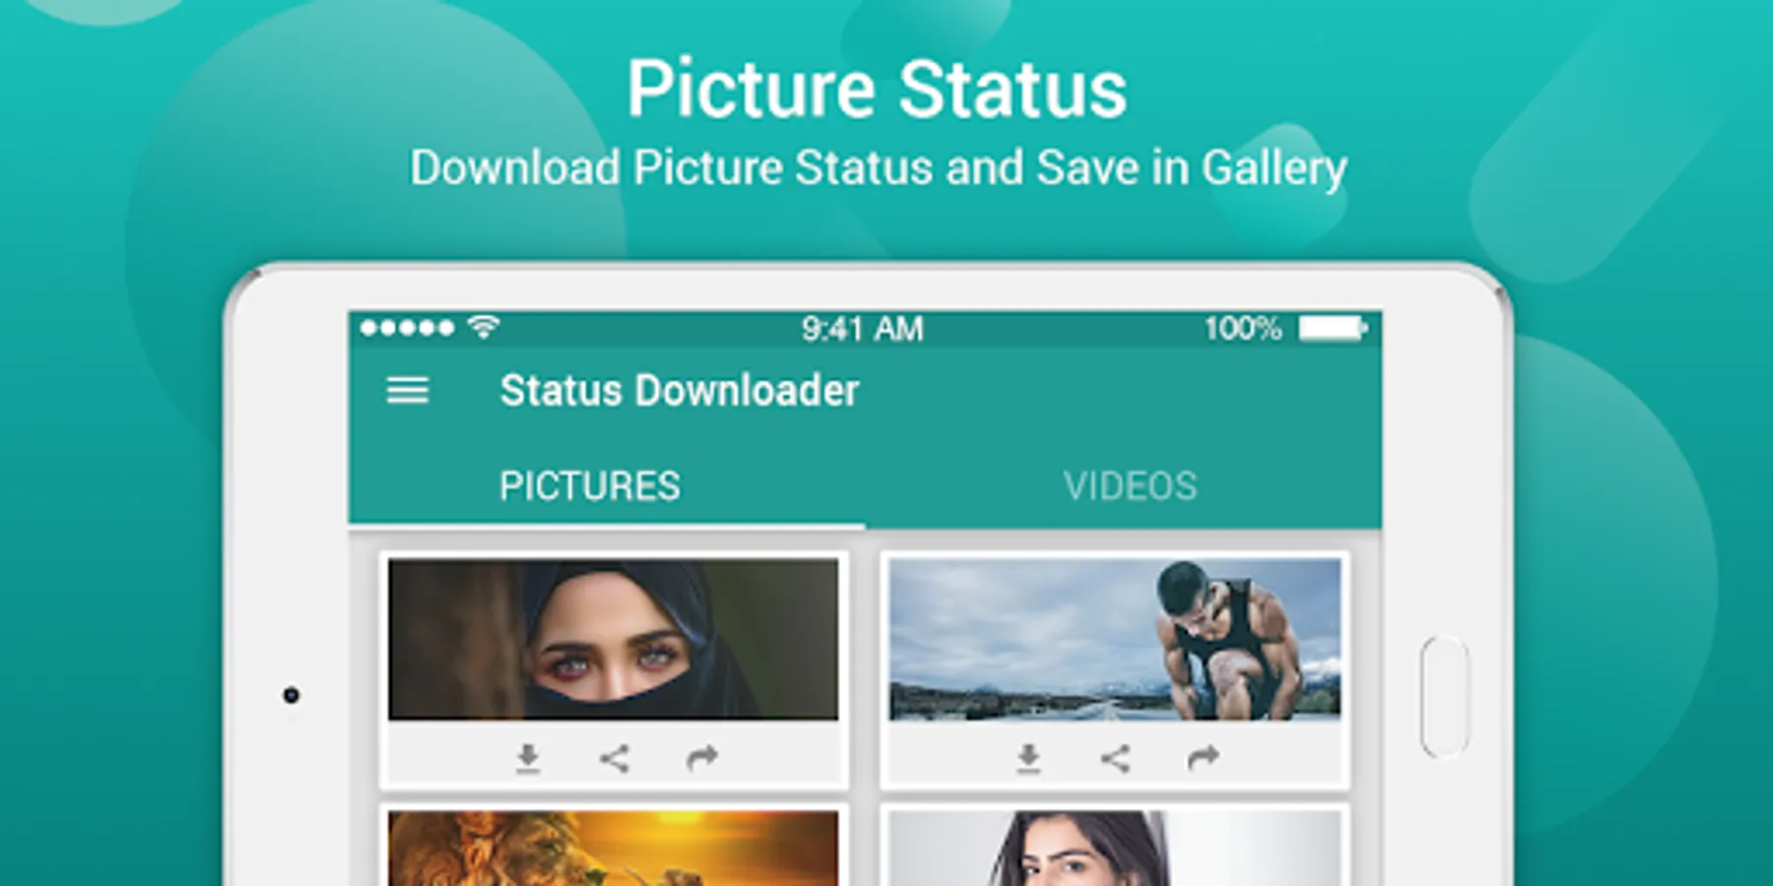Screen dimensions: 1773x886
Task: Download the athlete picture
Action: 1028,758
